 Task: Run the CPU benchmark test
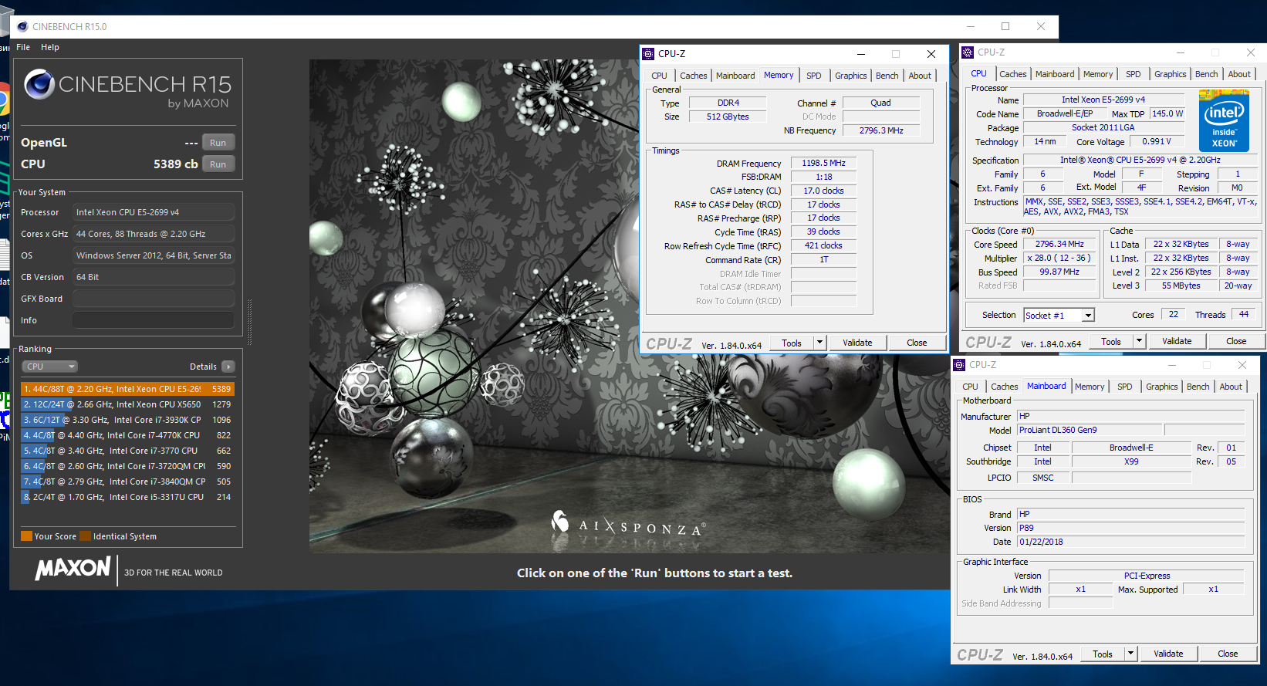click(x=218, y=164)
